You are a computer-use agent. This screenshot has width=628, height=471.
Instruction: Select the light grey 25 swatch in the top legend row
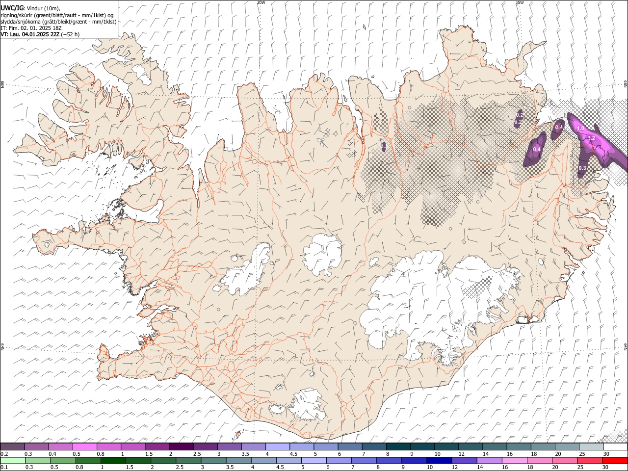point(591,447)
